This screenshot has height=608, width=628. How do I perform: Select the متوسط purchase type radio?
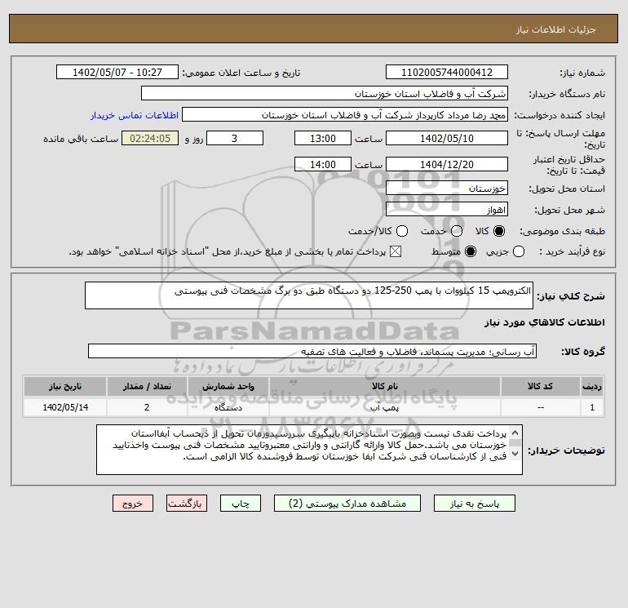point(471,251)
